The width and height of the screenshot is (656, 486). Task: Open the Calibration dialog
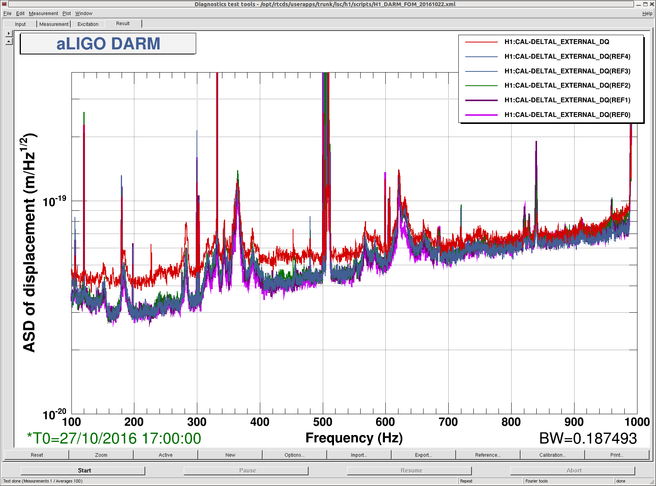[553, 455]
